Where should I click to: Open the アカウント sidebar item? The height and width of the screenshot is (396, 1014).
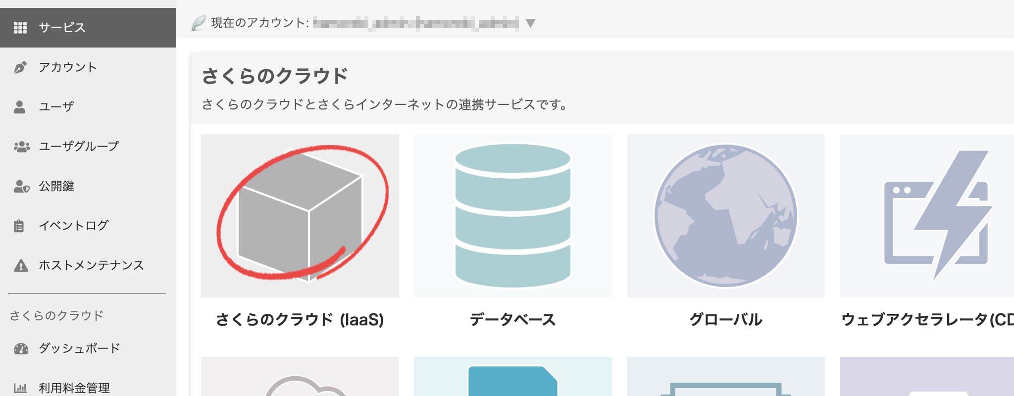[88, 67]
